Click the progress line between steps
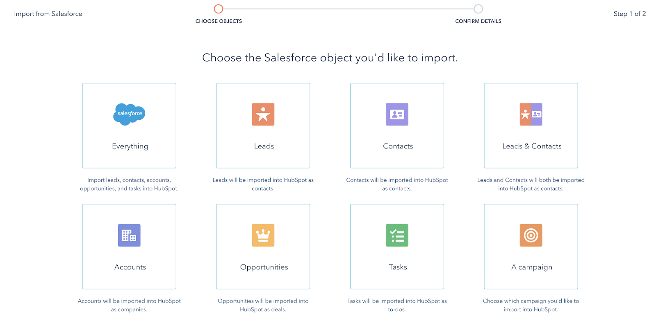Screen dimensions: 656x323 click(x=348, y=9)
